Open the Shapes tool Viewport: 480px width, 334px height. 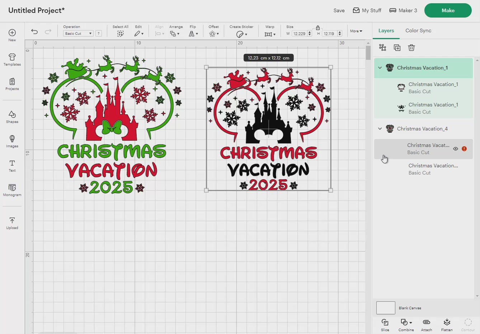click(12, 117)
